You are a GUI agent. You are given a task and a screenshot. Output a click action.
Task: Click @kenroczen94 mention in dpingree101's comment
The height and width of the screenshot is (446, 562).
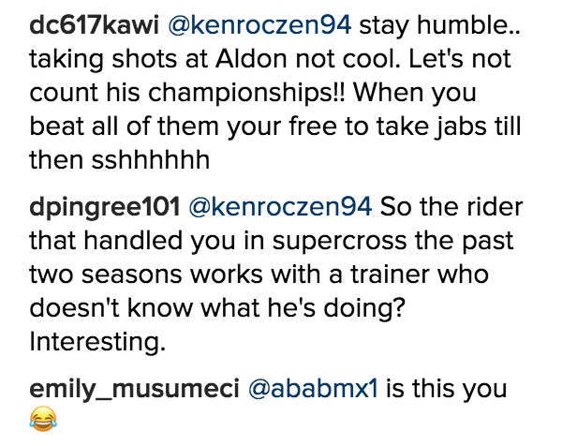282,207
